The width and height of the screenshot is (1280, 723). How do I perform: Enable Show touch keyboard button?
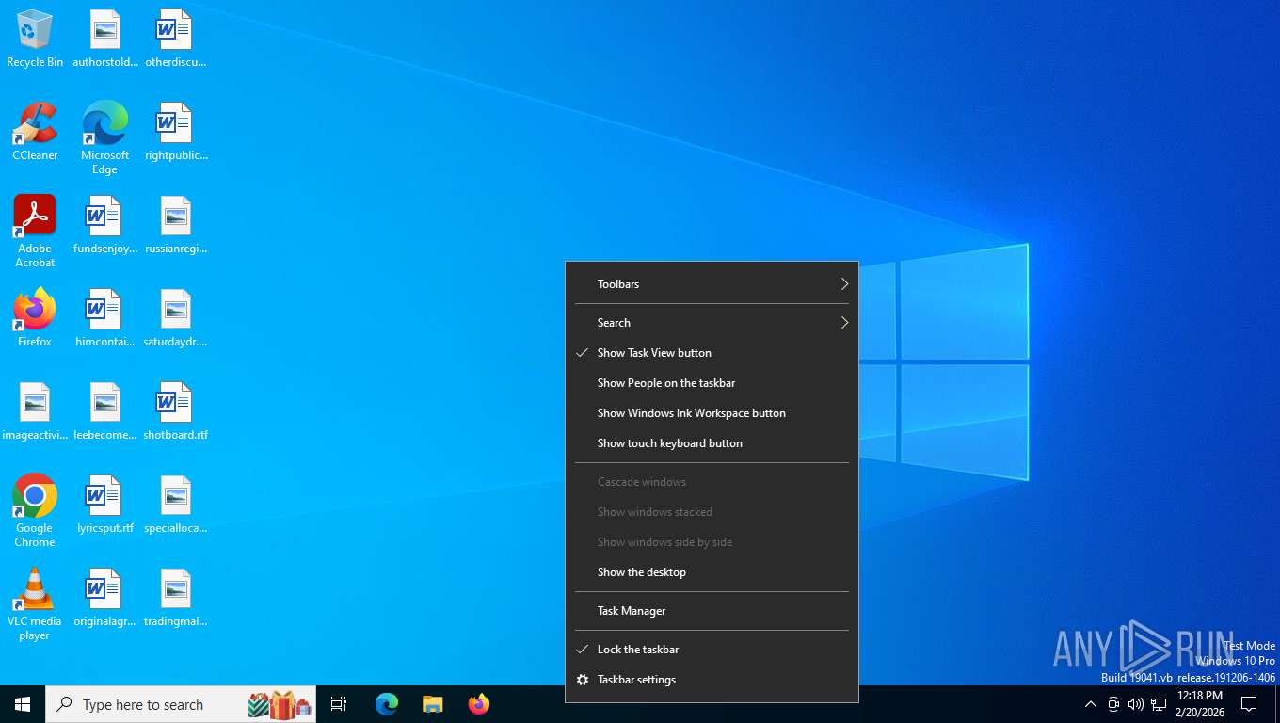[669, 443]
